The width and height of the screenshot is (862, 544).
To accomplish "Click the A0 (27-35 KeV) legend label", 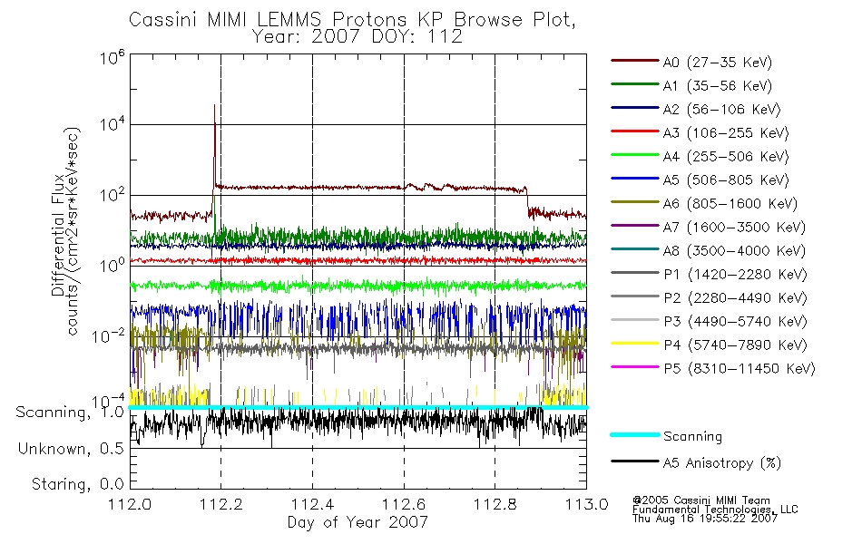I will (718, 63).
